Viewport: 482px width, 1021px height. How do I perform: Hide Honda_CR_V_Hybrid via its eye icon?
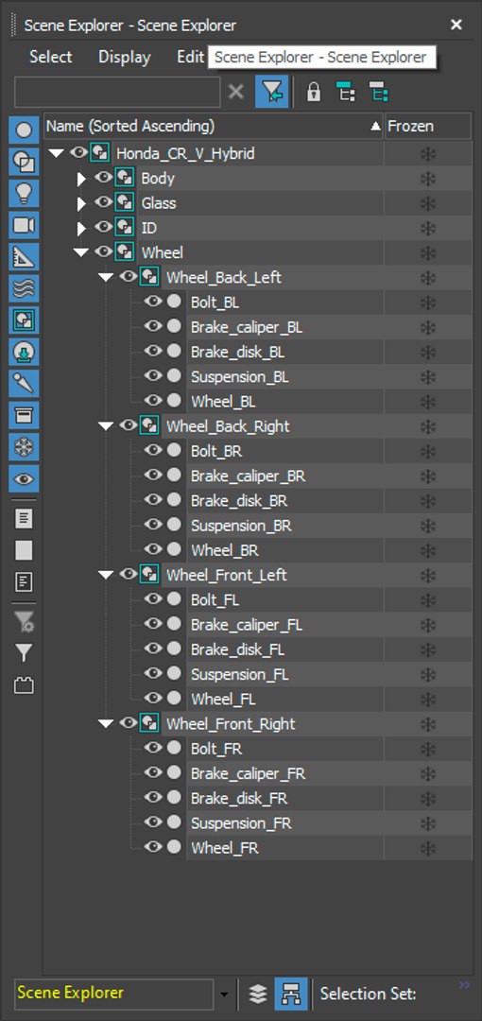pos(78,152)
